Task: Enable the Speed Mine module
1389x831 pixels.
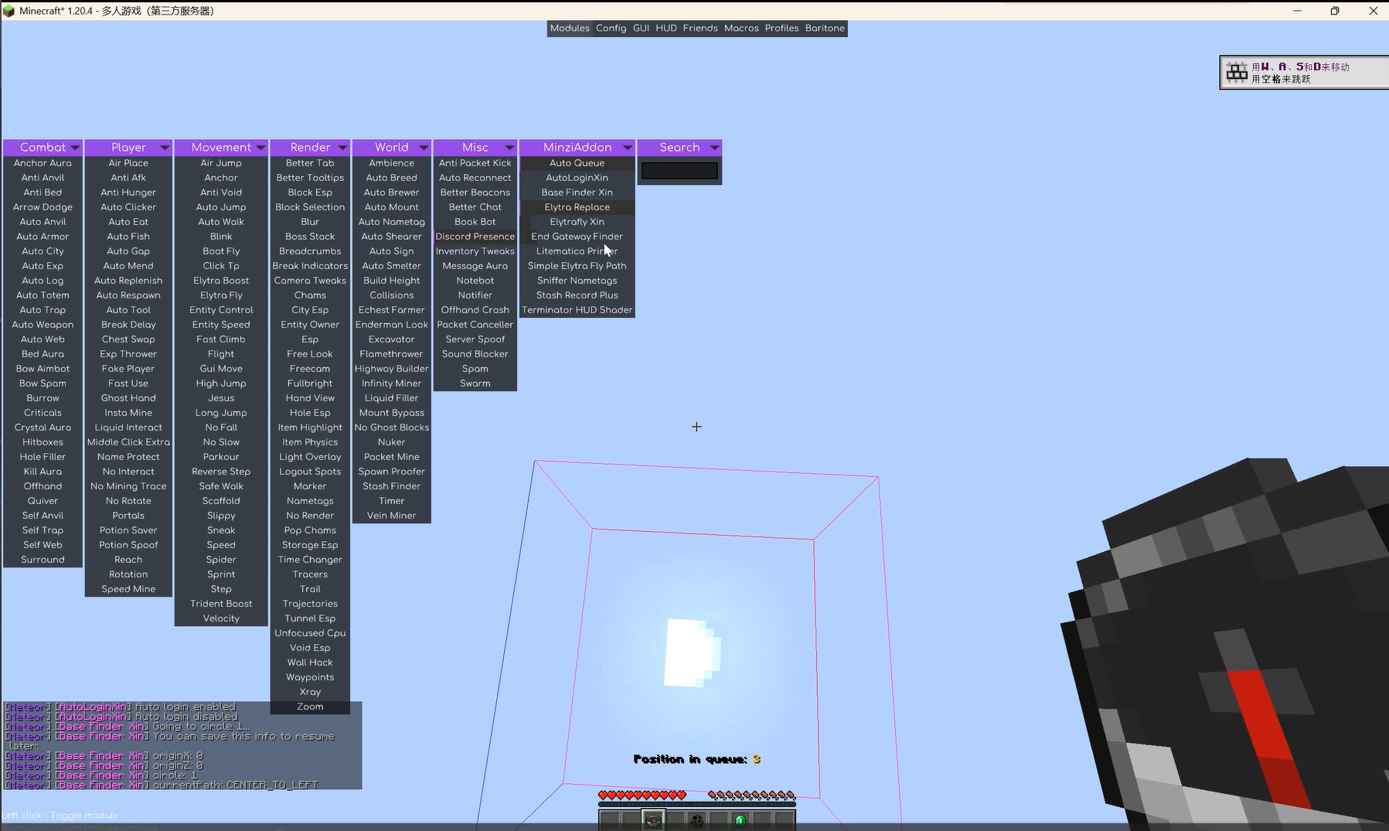Action: tap(128, 589)
